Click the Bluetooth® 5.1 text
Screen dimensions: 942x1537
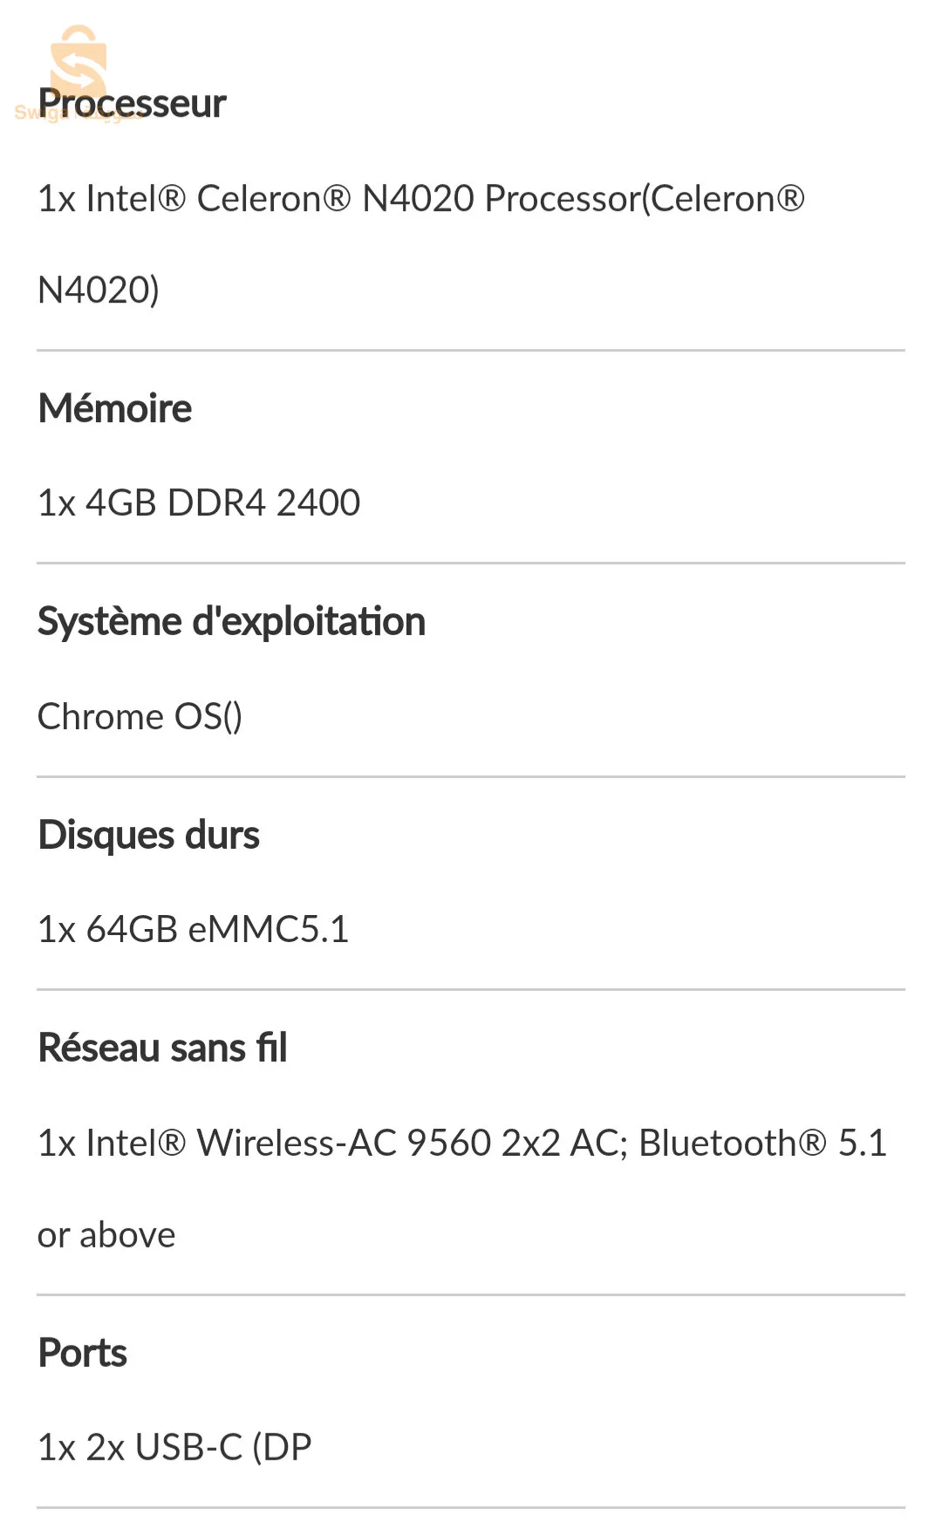tap(762, 1143)
